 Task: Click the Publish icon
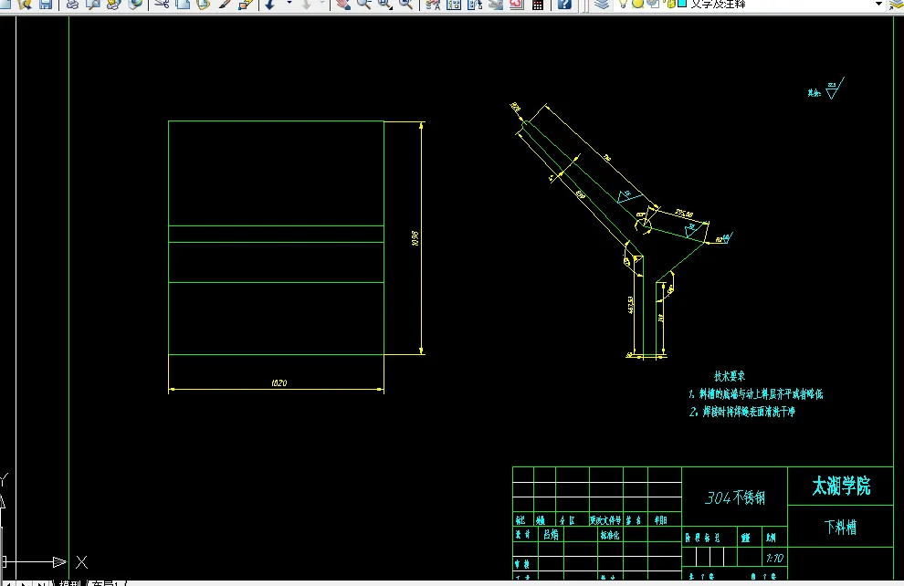point(113,4)
